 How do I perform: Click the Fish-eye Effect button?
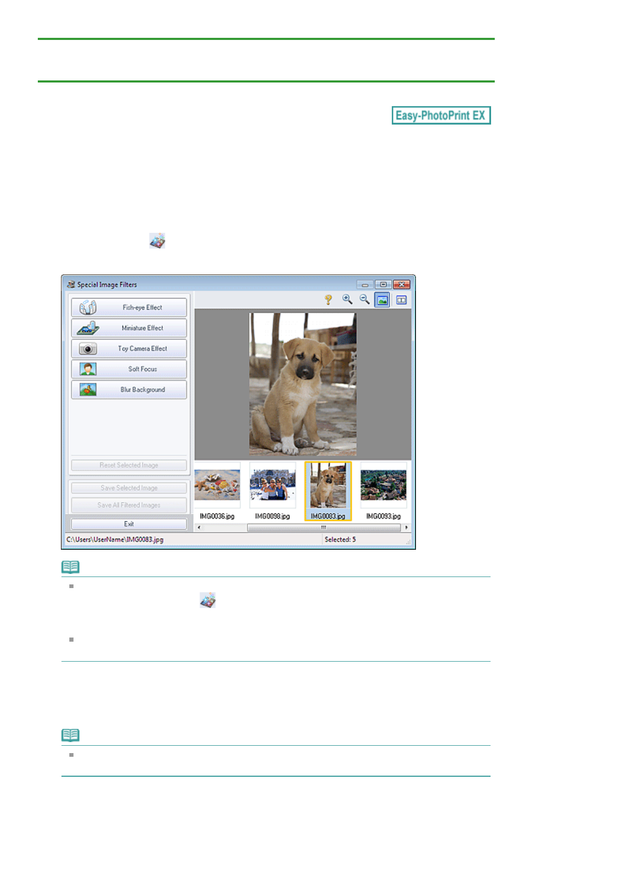[129, 307]
